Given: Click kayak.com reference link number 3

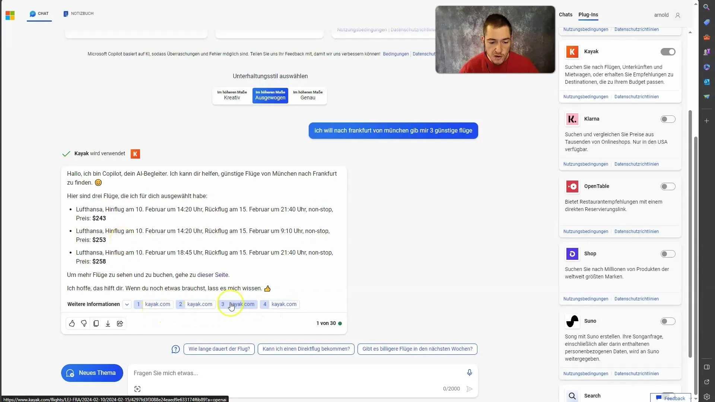Looking at the screenshot, I should pyautogui.click(x=237, y=304).
